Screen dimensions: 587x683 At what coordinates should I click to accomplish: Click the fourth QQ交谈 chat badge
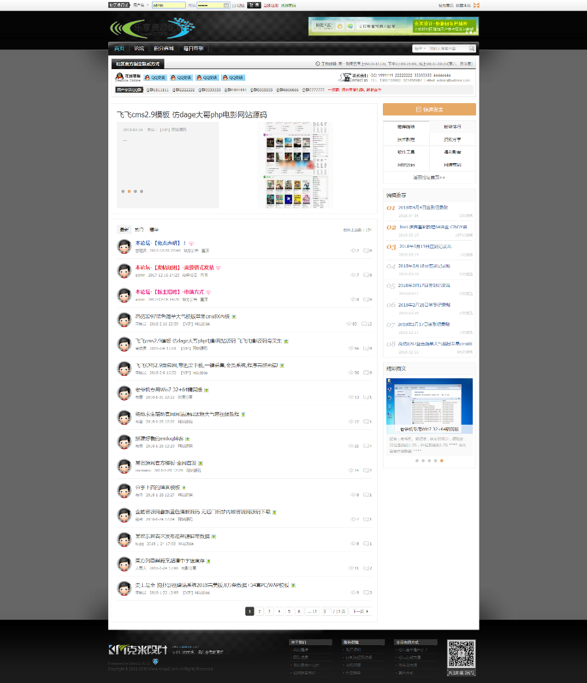[x=233, y=78]
